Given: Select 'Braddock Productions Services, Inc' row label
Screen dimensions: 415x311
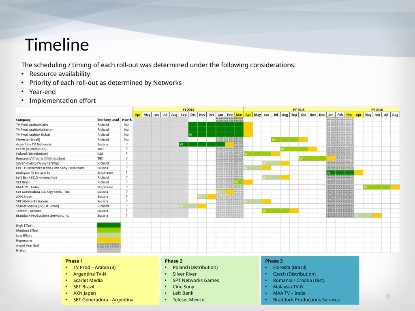Looking at the screenshot, I should click(x=43, y=215).
